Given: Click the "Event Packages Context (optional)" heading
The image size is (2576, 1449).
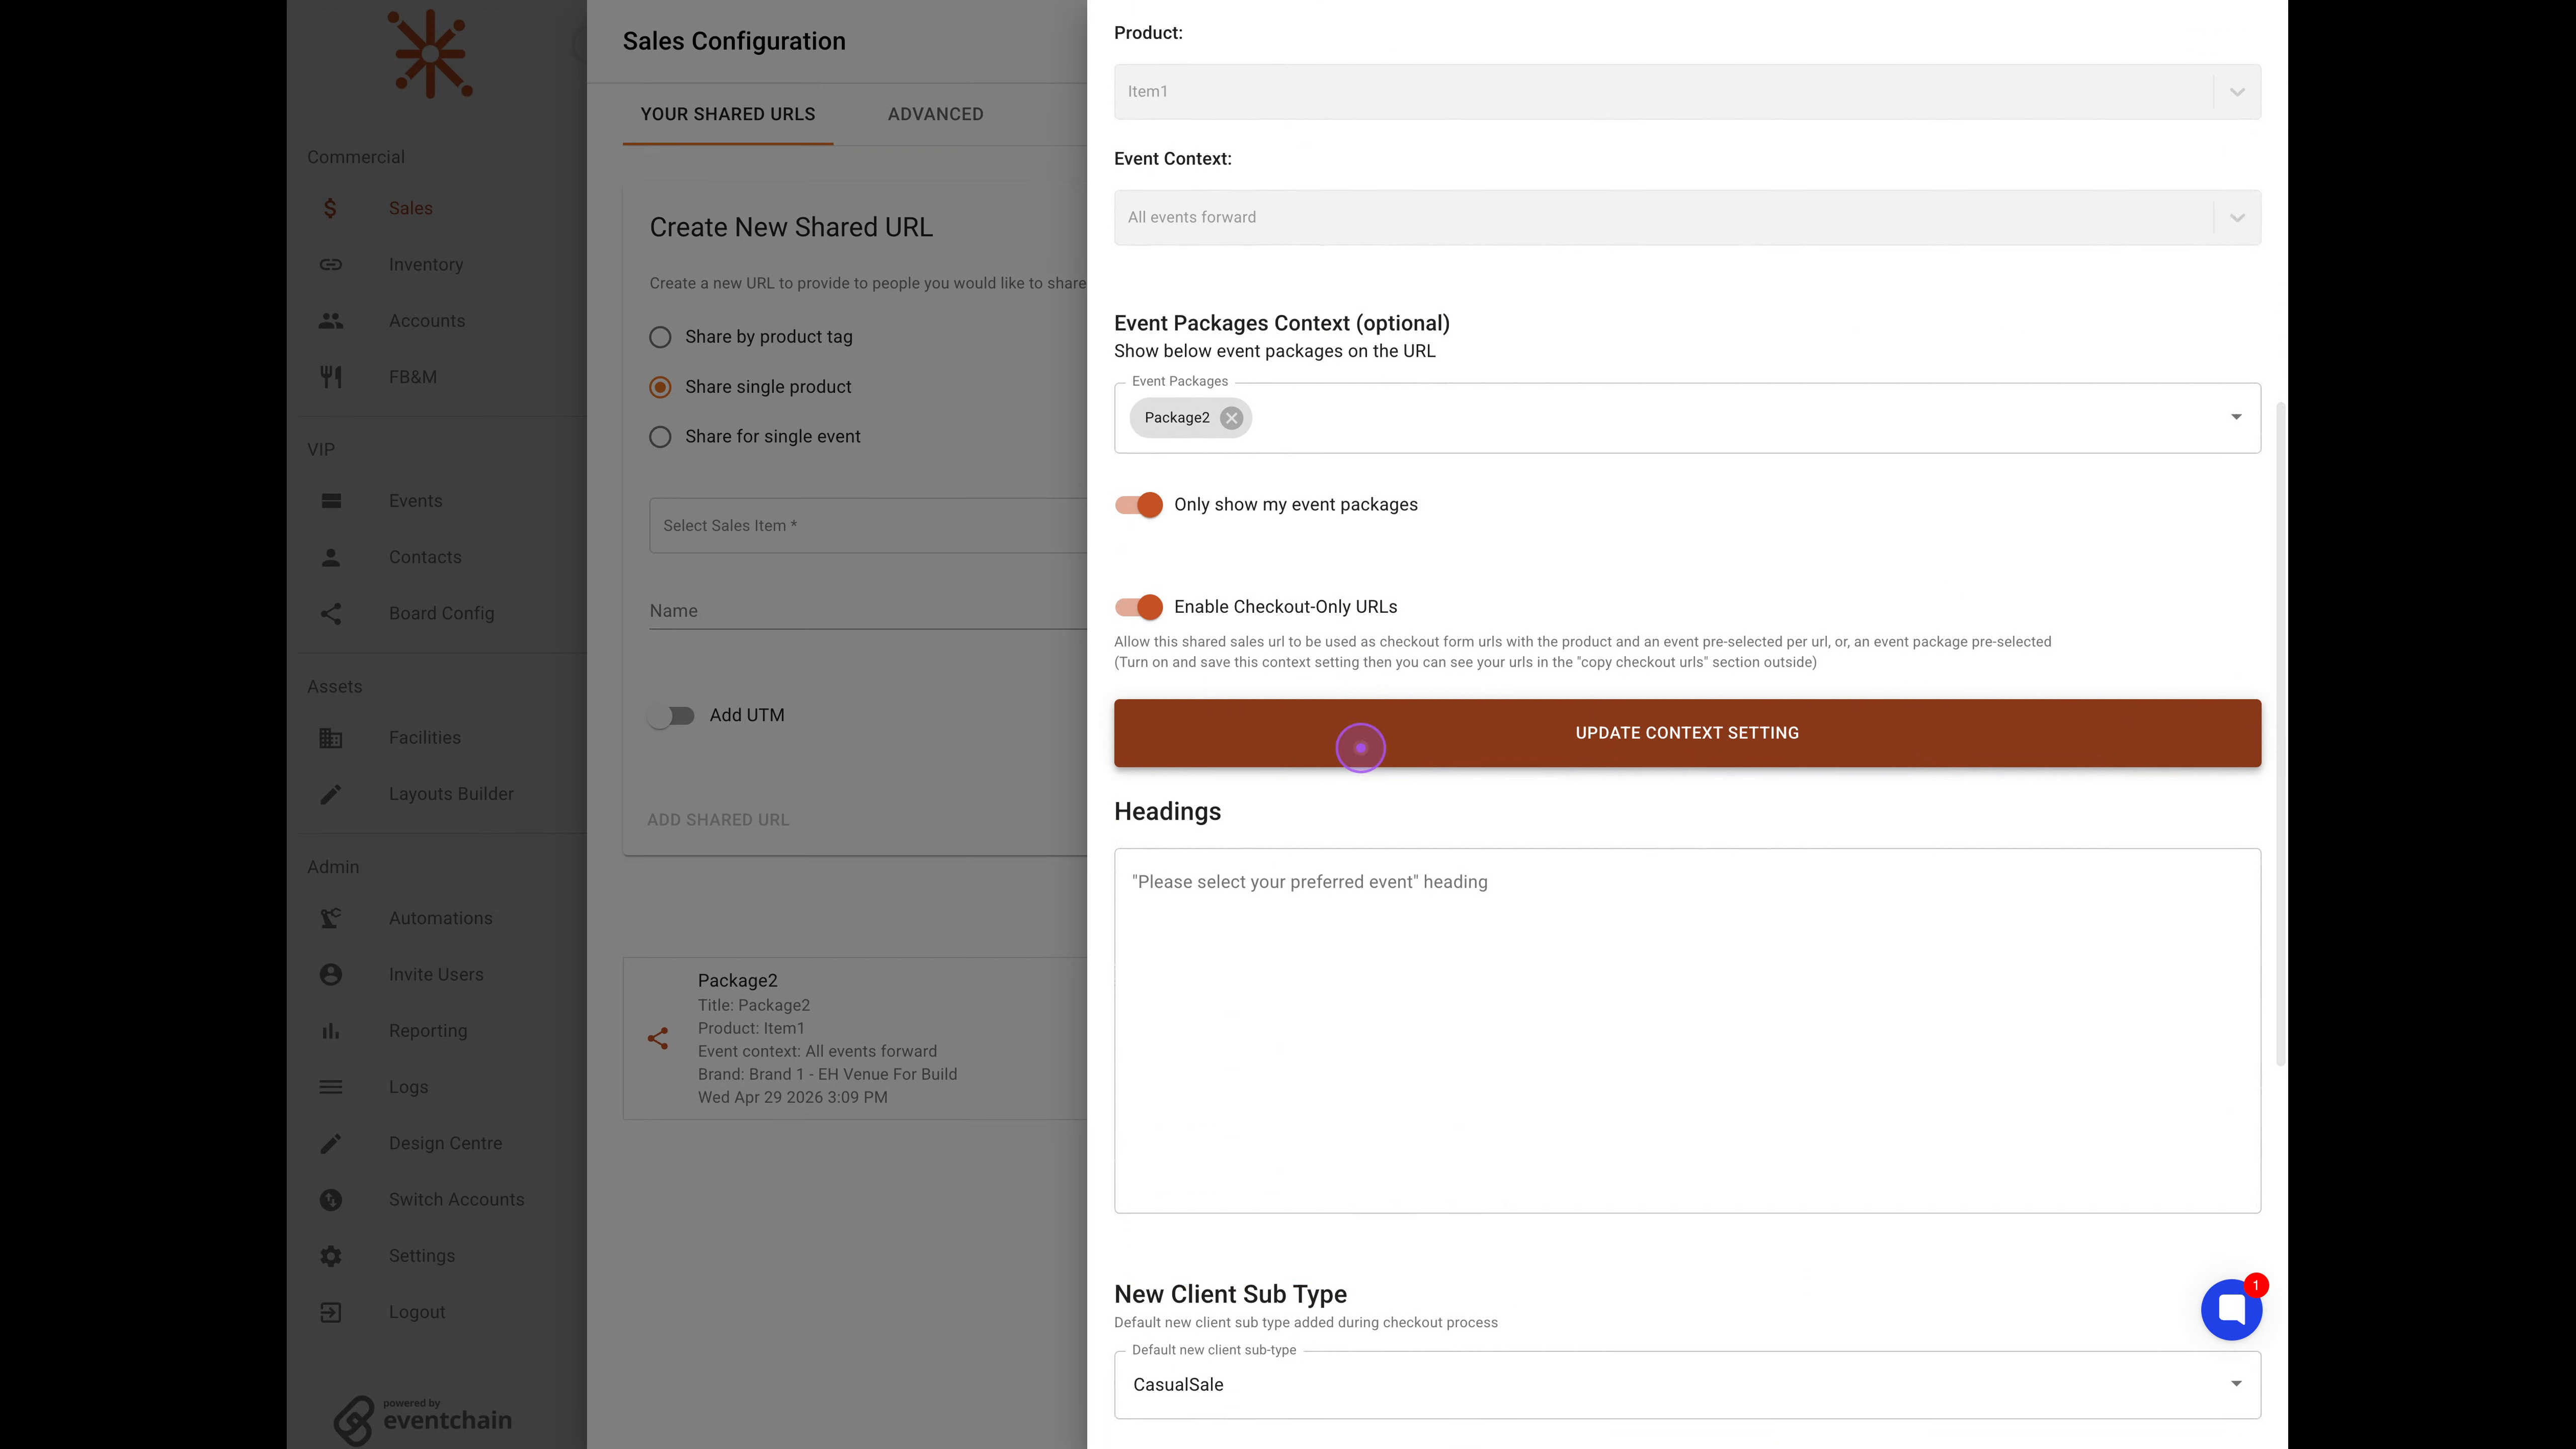Looking at the screenshot, I should tap(1281, 323).
